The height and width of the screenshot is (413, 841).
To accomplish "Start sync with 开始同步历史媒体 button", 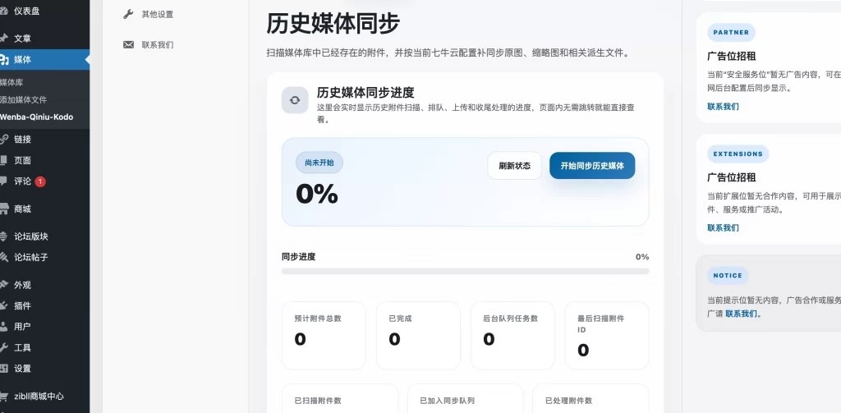I will 592,166.
